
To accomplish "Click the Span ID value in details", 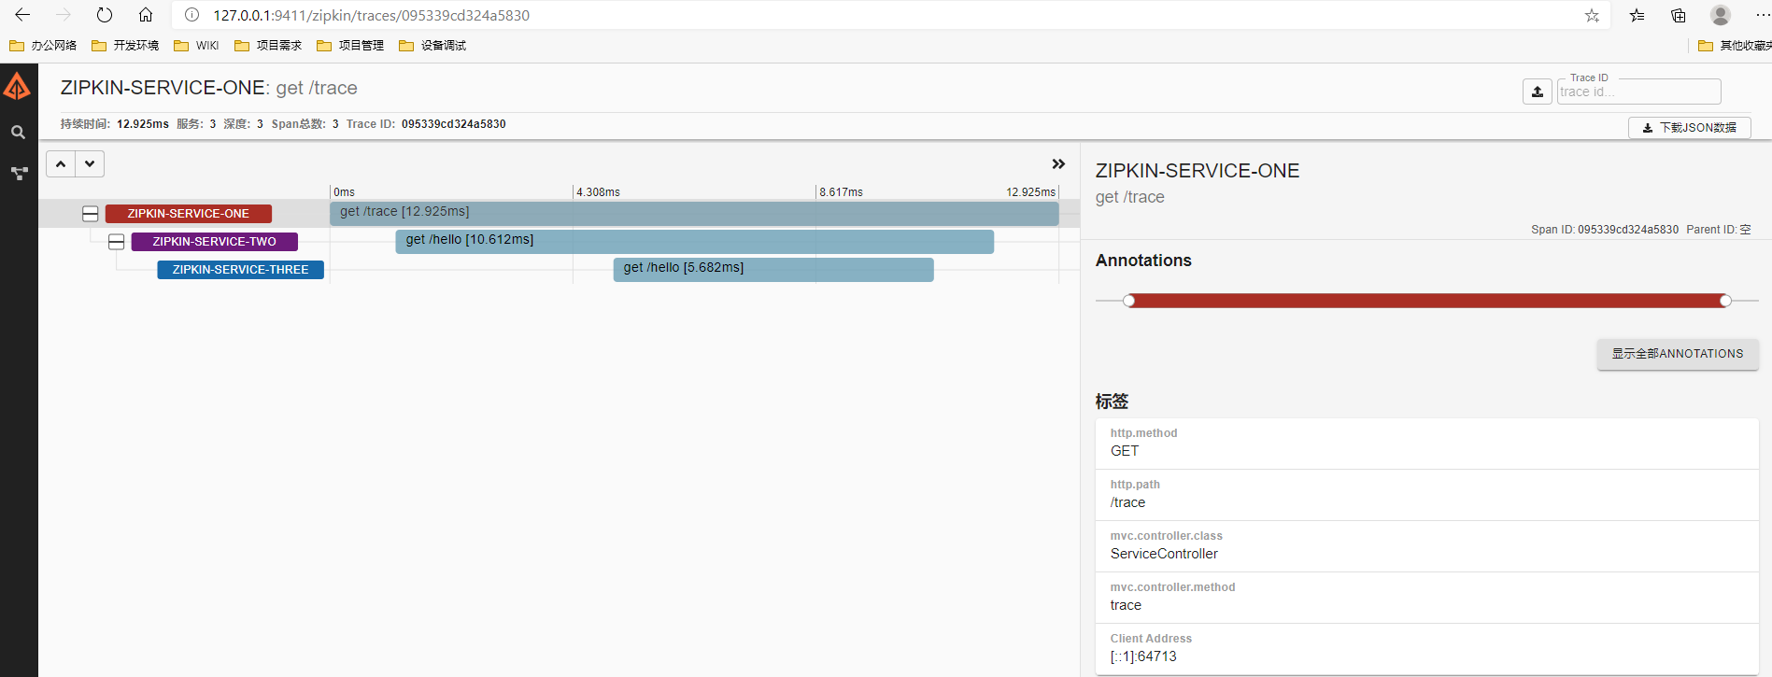I will point(1628,230).
